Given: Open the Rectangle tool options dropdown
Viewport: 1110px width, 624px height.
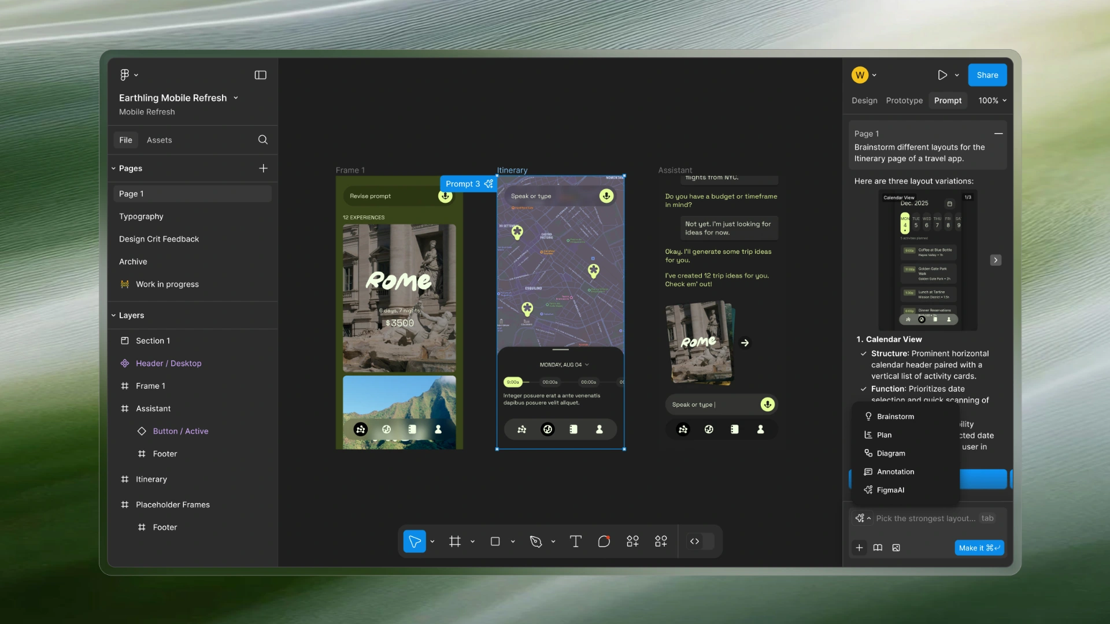Looking at the screenshot, I should [513, 541].
